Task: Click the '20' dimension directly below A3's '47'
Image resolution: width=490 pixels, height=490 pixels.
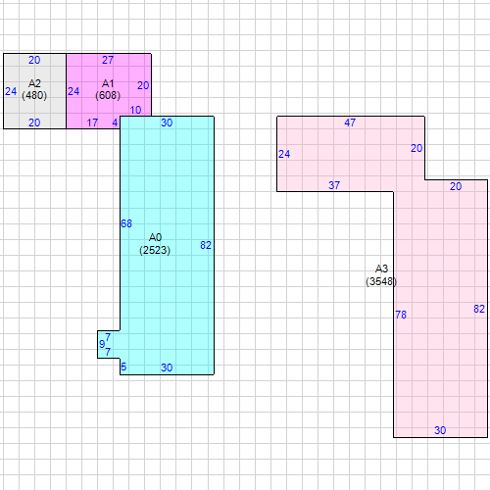Action: click(x=416, y=148)
